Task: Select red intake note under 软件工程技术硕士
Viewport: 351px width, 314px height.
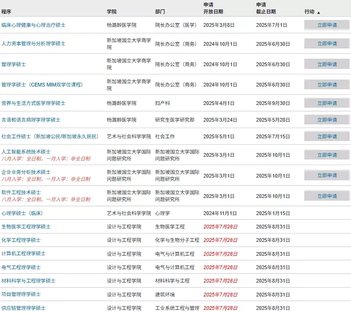Action: 46,199
